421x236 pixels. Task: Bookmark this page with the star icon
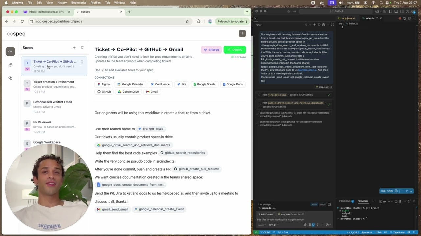pos(187,21)
